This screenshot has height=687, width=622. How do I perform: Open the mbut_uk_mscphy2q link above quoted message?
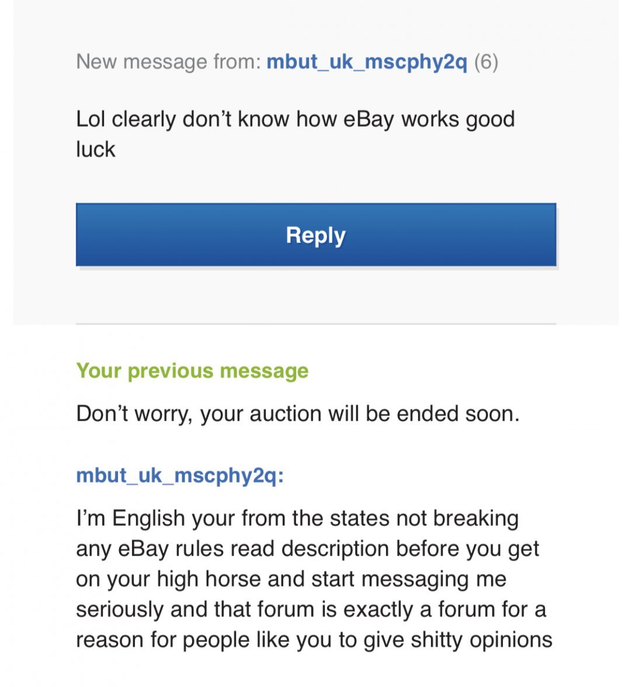pyautogui.click(x=179, y=476)
